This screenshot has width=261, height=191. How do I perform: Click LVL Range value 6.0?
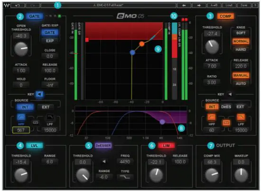click(50, 162)
